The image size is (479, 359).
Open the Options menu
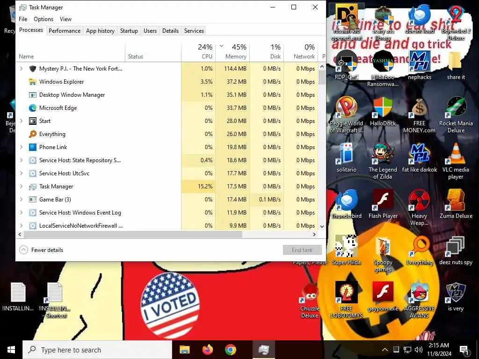44,19
